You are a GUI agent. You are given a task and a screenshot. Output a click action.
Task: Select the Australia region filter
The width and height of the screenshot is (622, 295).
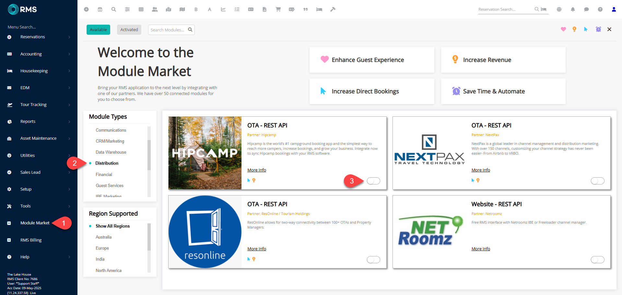[x=103, y=237]
